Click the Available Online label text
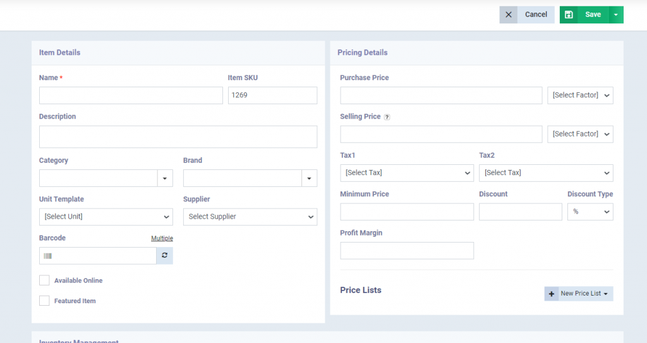647x343 pixels. click(78, 280)
